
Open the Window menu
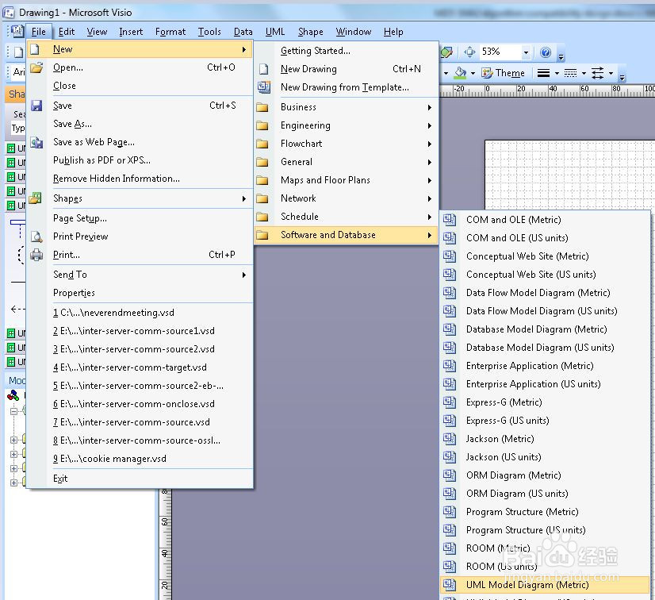[354, 32]
